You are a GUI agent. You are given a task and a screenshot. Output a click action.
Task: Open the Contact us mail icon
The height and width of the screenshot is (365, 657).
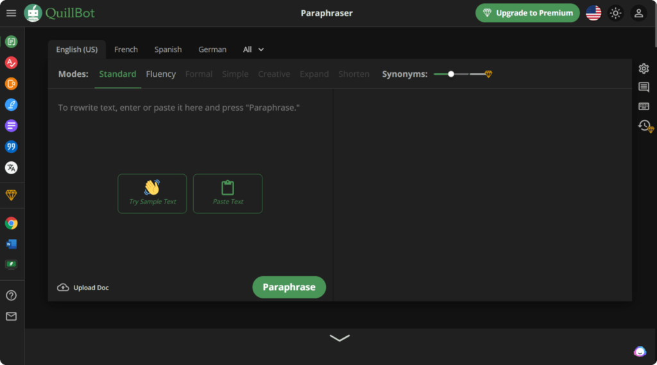click(12, 316)
